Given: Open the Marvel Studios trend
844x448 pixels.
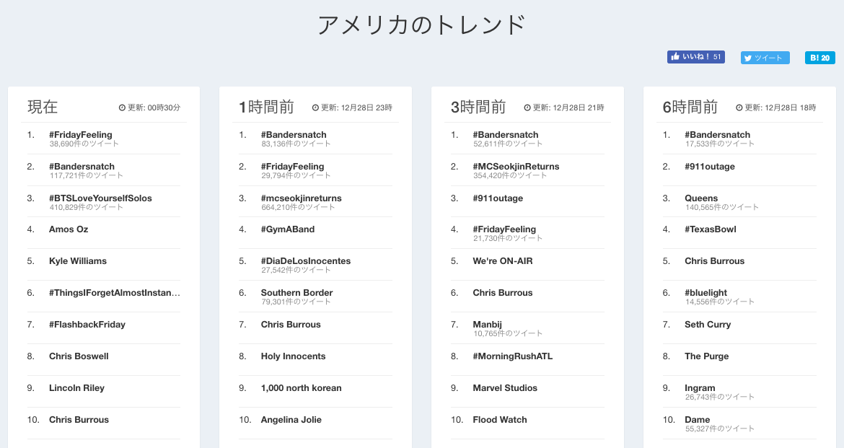Looking at the screenshot, I should [505, 388].
